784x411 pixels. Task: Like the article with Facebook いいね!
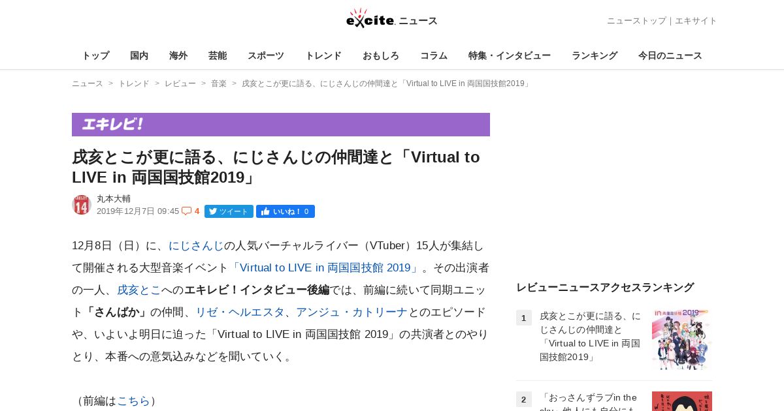pyautogui.click(x=286, y=211)
